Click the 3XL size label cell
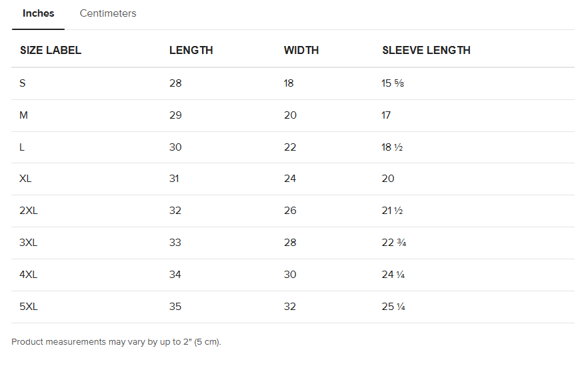This screenshot has width=588, height=366. pos(29,243)
